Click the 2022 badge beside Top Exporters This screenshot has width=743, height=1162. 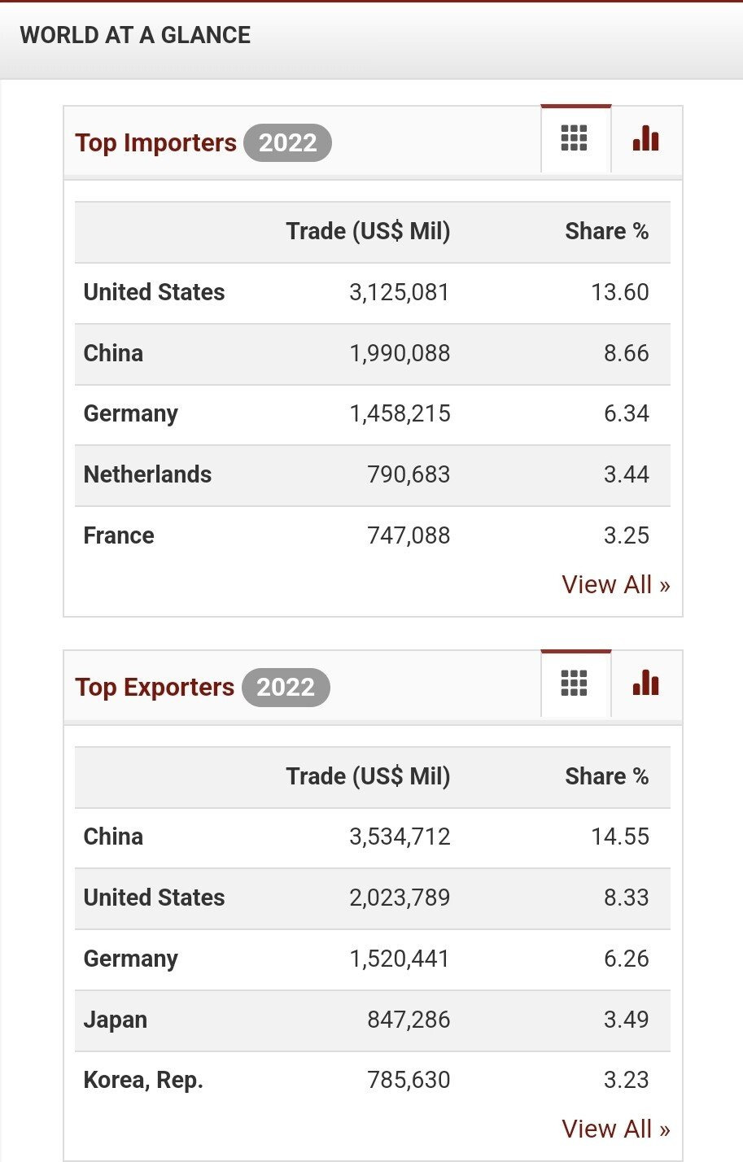coord(286,688)
